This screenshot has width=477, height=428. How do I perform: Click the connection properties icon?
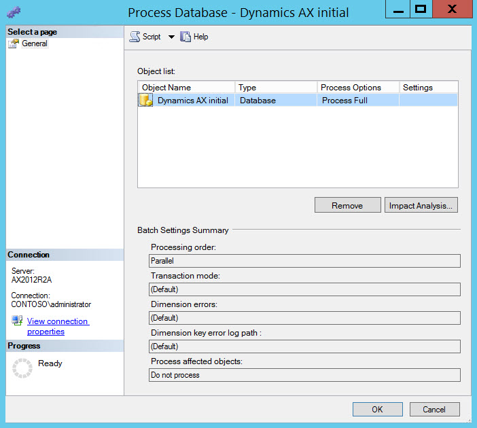coord(17,321)
